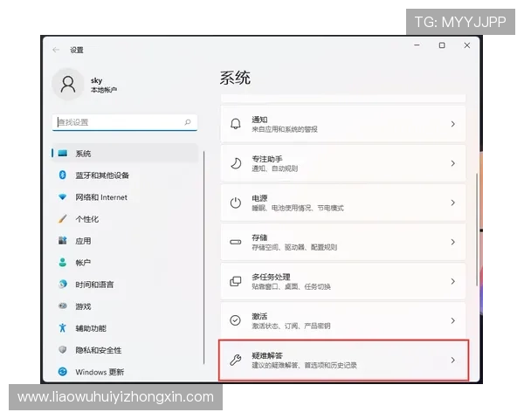Maximize the Settings window
The width and height of the screenshot is (524, 419).
(x=442, y=45)
